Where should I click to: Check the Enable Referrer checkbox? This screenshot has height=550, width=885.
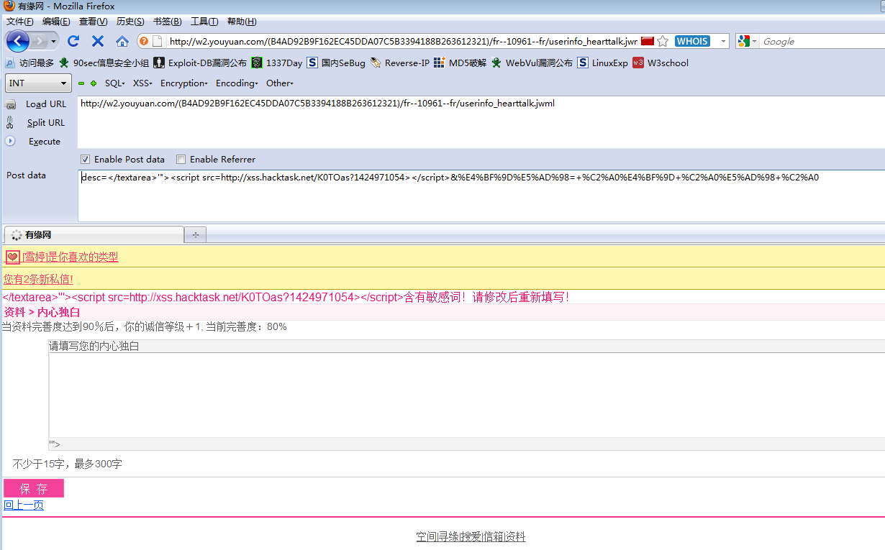pyautogui.click(x=181, y=160)
